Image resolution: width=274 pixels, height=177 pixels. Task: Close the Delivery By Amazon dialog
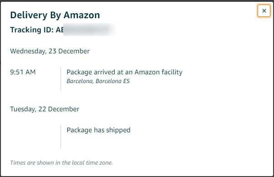(264, 10)
